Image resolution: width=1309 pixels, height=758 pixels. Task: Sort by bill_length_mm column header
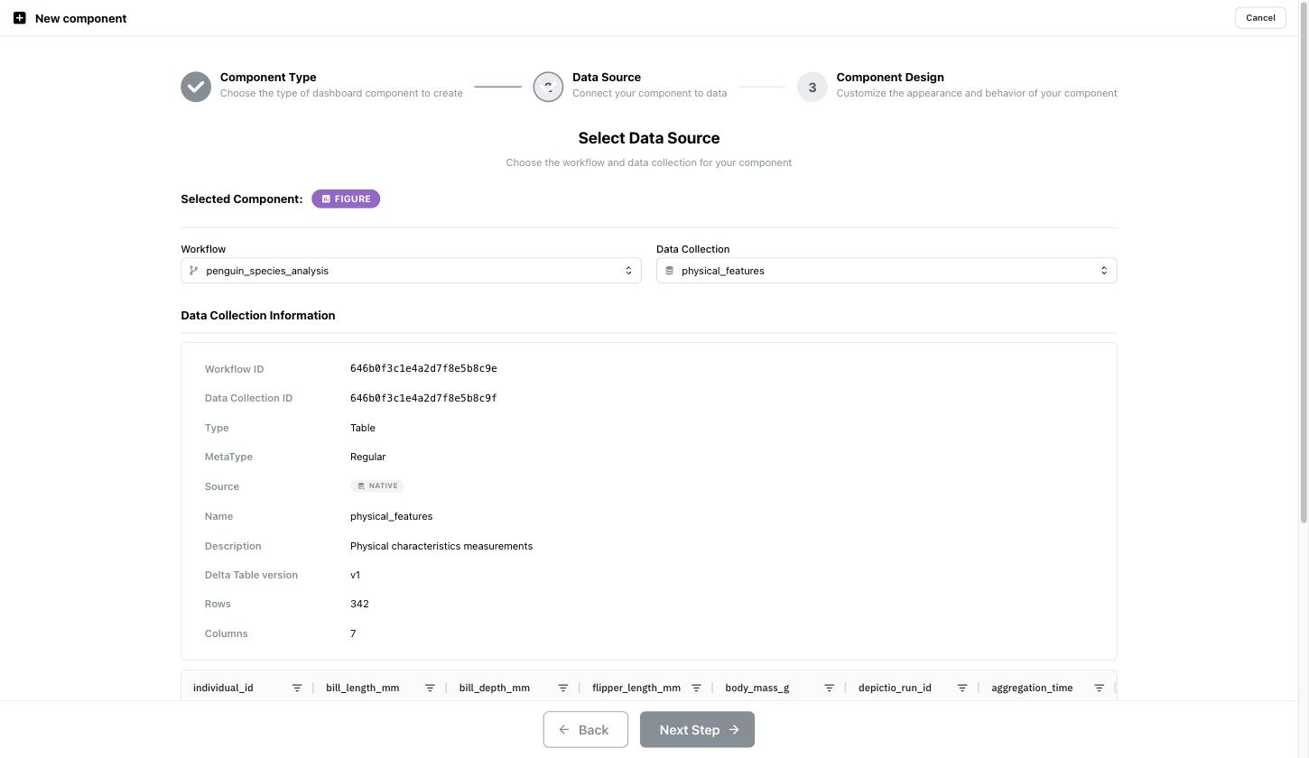(x=362, y=688)
